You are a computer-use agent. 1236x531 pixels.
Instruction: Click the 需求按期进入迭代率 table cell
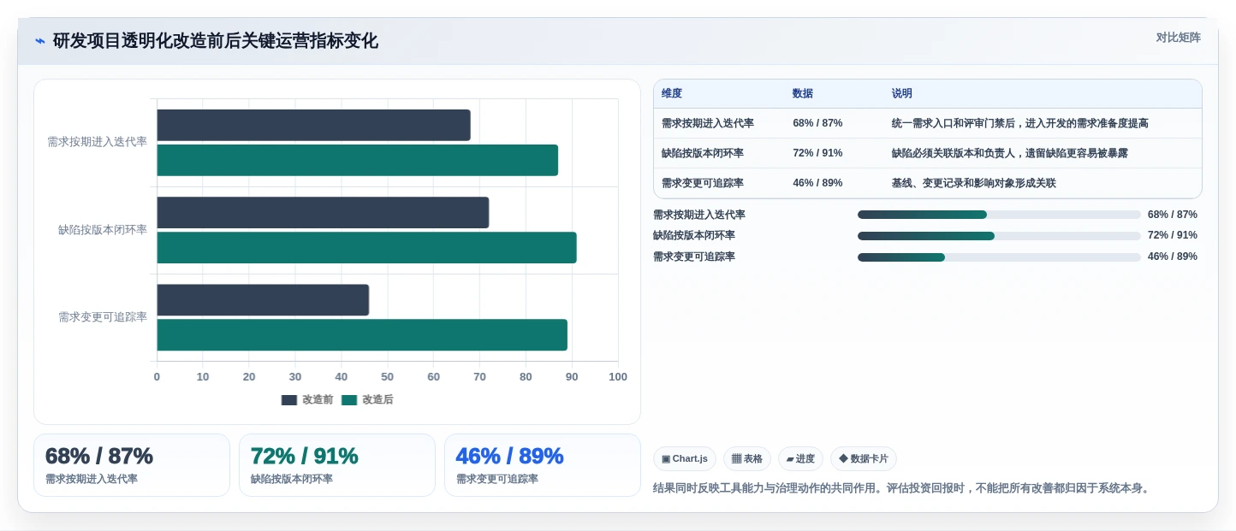(x=708, y=123)
